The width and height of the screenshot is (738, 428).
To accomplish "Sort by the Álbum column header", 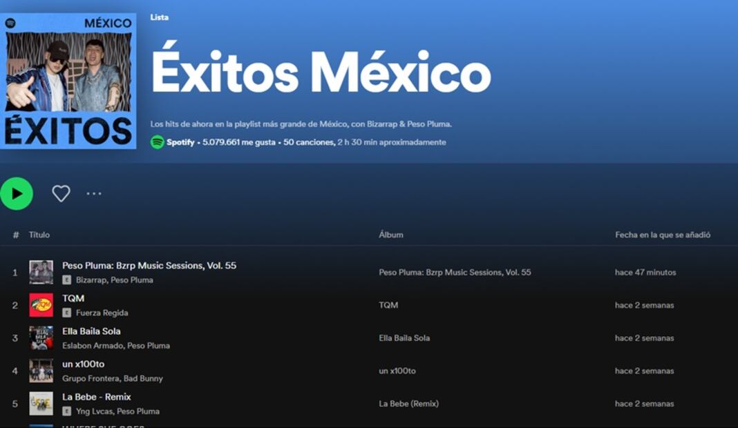I will (390, 235).
